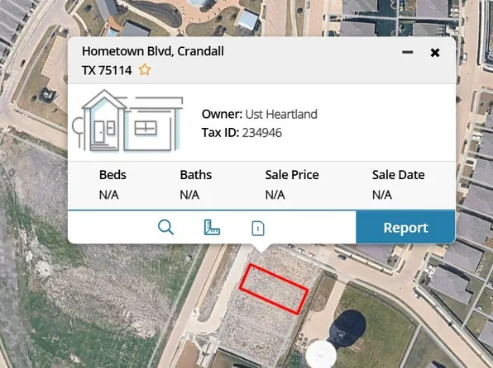Click the Tax ID value 234946
Image resolution: width=493 pixels, height=368 pixels.
click(x=262, y=133)
